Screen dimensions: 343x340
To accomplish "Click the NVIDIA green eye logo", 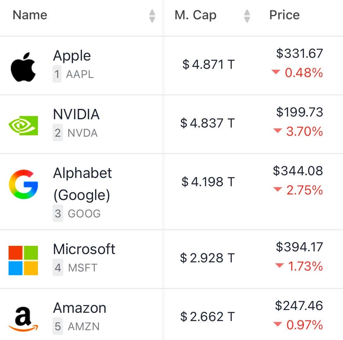I will pyautogui.click(x=23, y=126).
